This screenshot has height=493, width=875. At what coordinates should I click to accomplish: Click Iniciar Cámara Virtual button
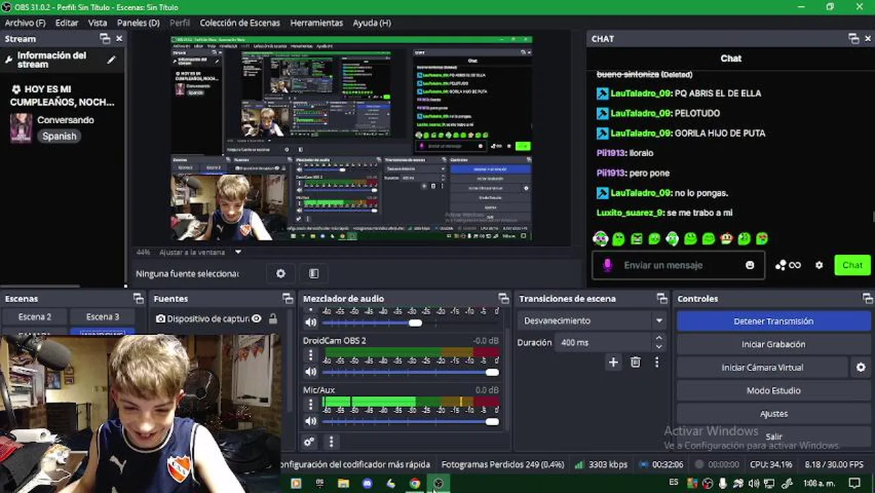point(762,368)
